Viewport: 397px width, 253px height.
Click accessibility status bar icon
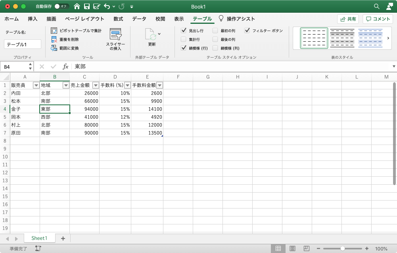coord(38,249)
